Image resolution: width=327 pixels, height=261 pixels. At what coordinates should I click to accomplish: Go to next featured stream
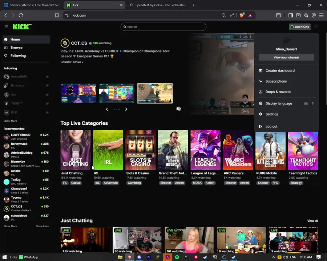(126, 109)
